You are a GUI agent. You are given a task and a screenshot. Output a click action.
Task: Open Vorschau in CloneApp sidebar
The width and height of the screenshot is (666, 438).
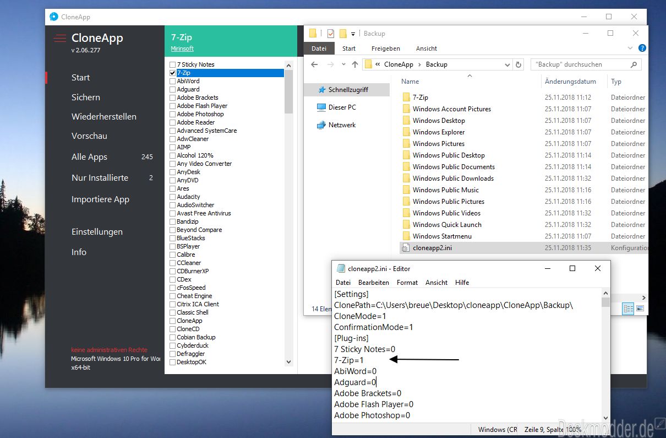click(x=89, y=136)
